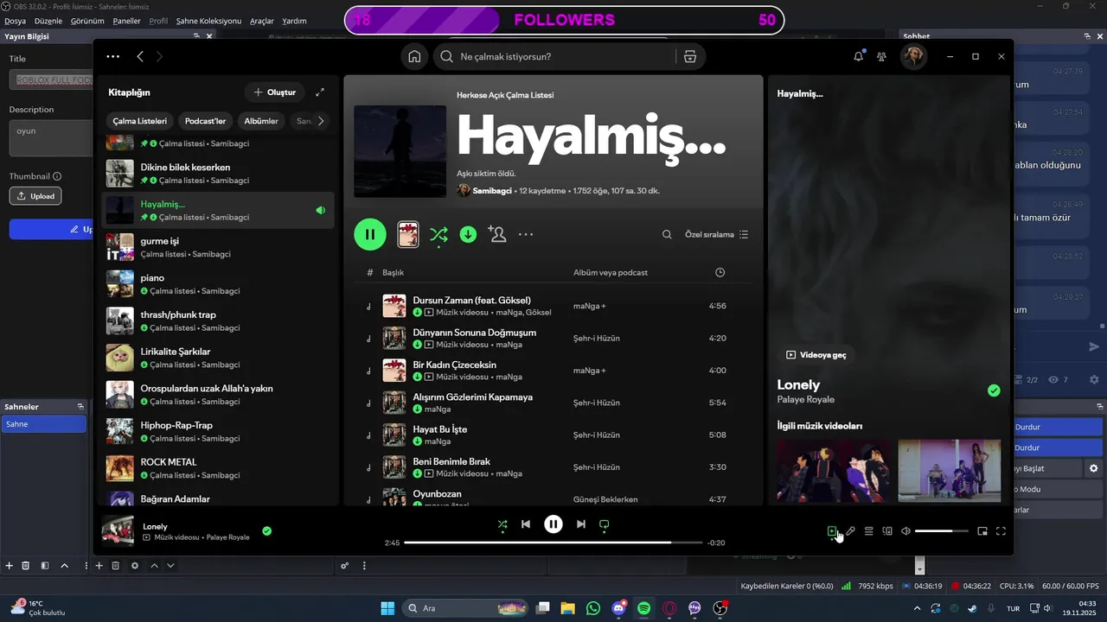The image size is (1107, 622).
Task: Open OBS source properties gear icon
Action: [134, 566]
